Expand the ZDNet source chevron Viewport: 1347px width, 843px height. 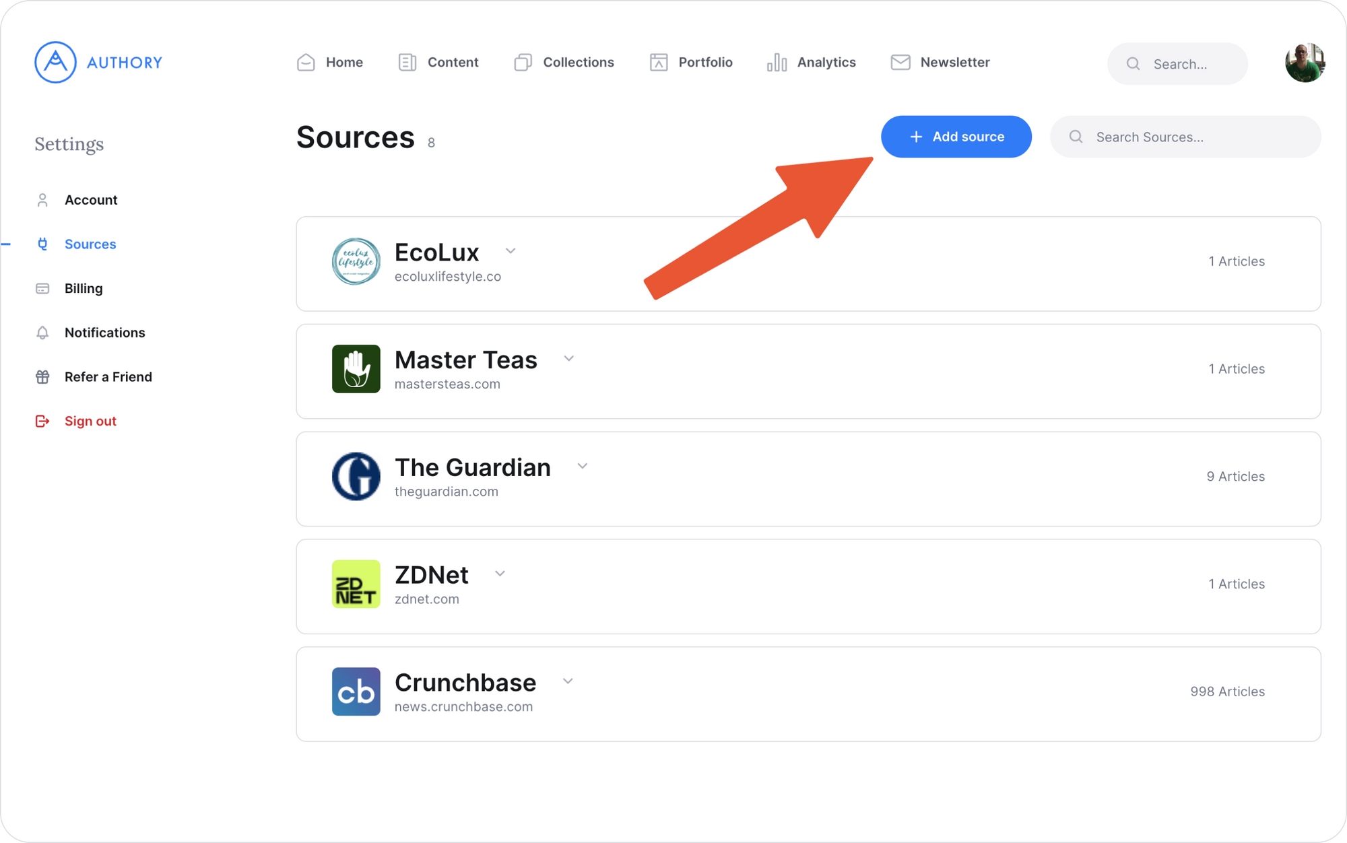tap(500, 574)
